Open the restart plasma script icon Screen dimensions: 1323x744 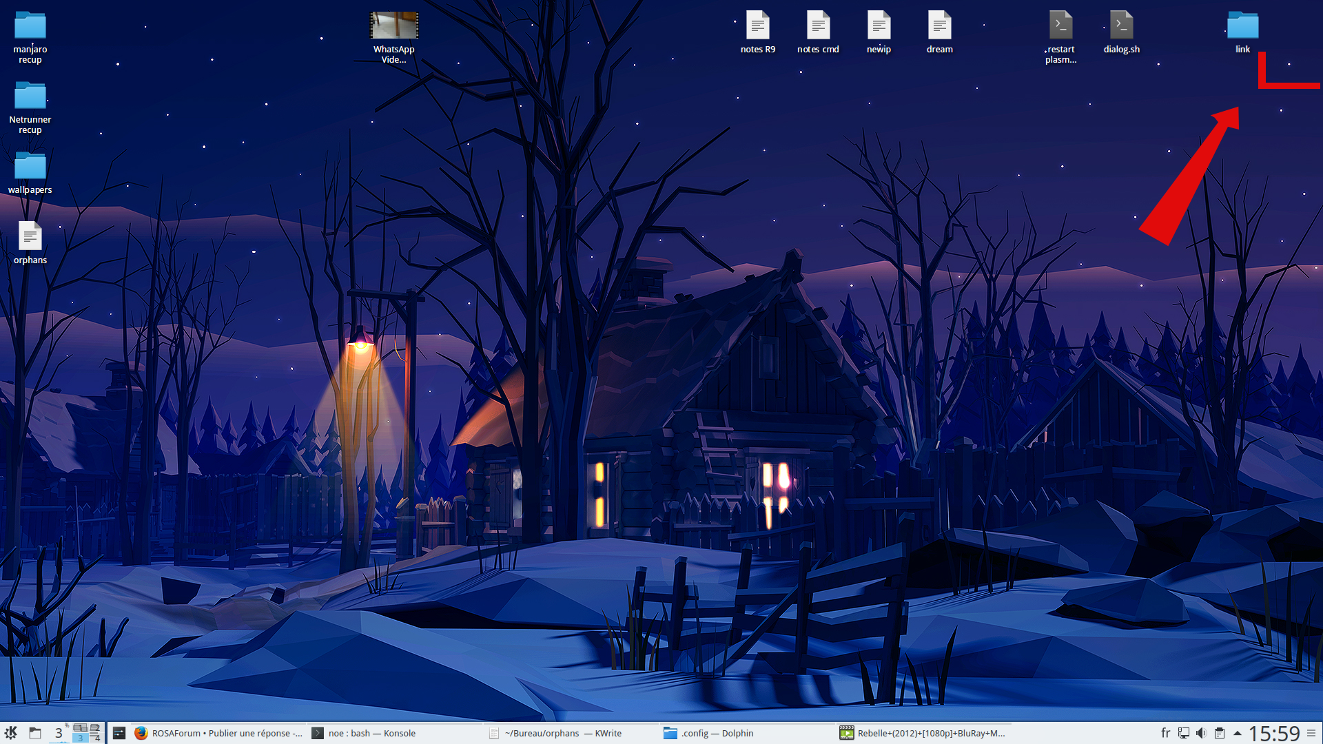point(1060,26)
